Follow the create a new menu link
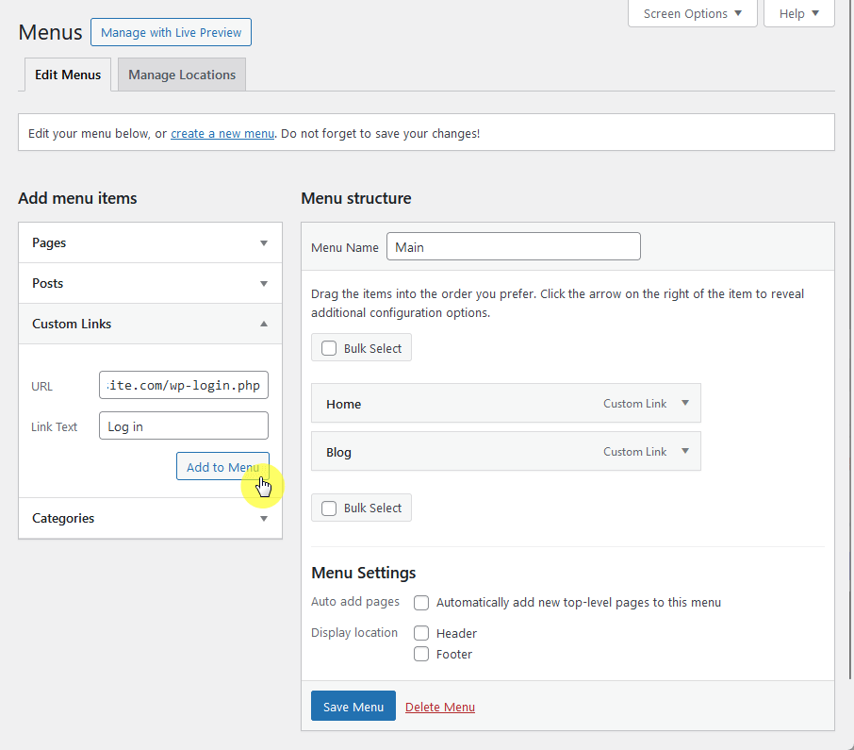Image resolution: width=854 pixels, height=750 pixels. [222, 134]
